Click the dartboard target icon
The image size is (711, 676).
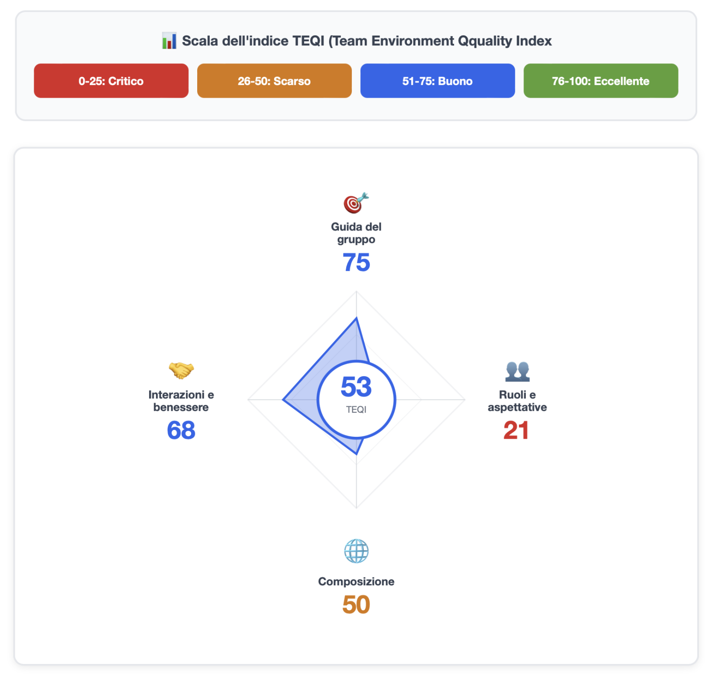[x=355, y=203]
